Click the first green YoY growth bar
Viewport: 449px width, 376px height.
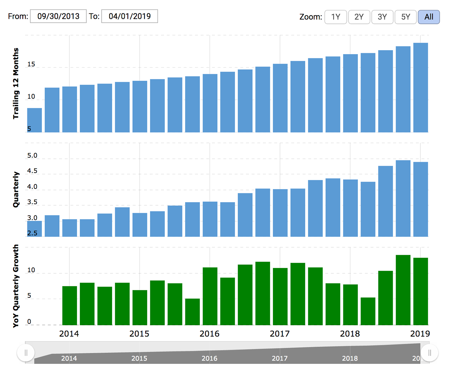point(69,306)
